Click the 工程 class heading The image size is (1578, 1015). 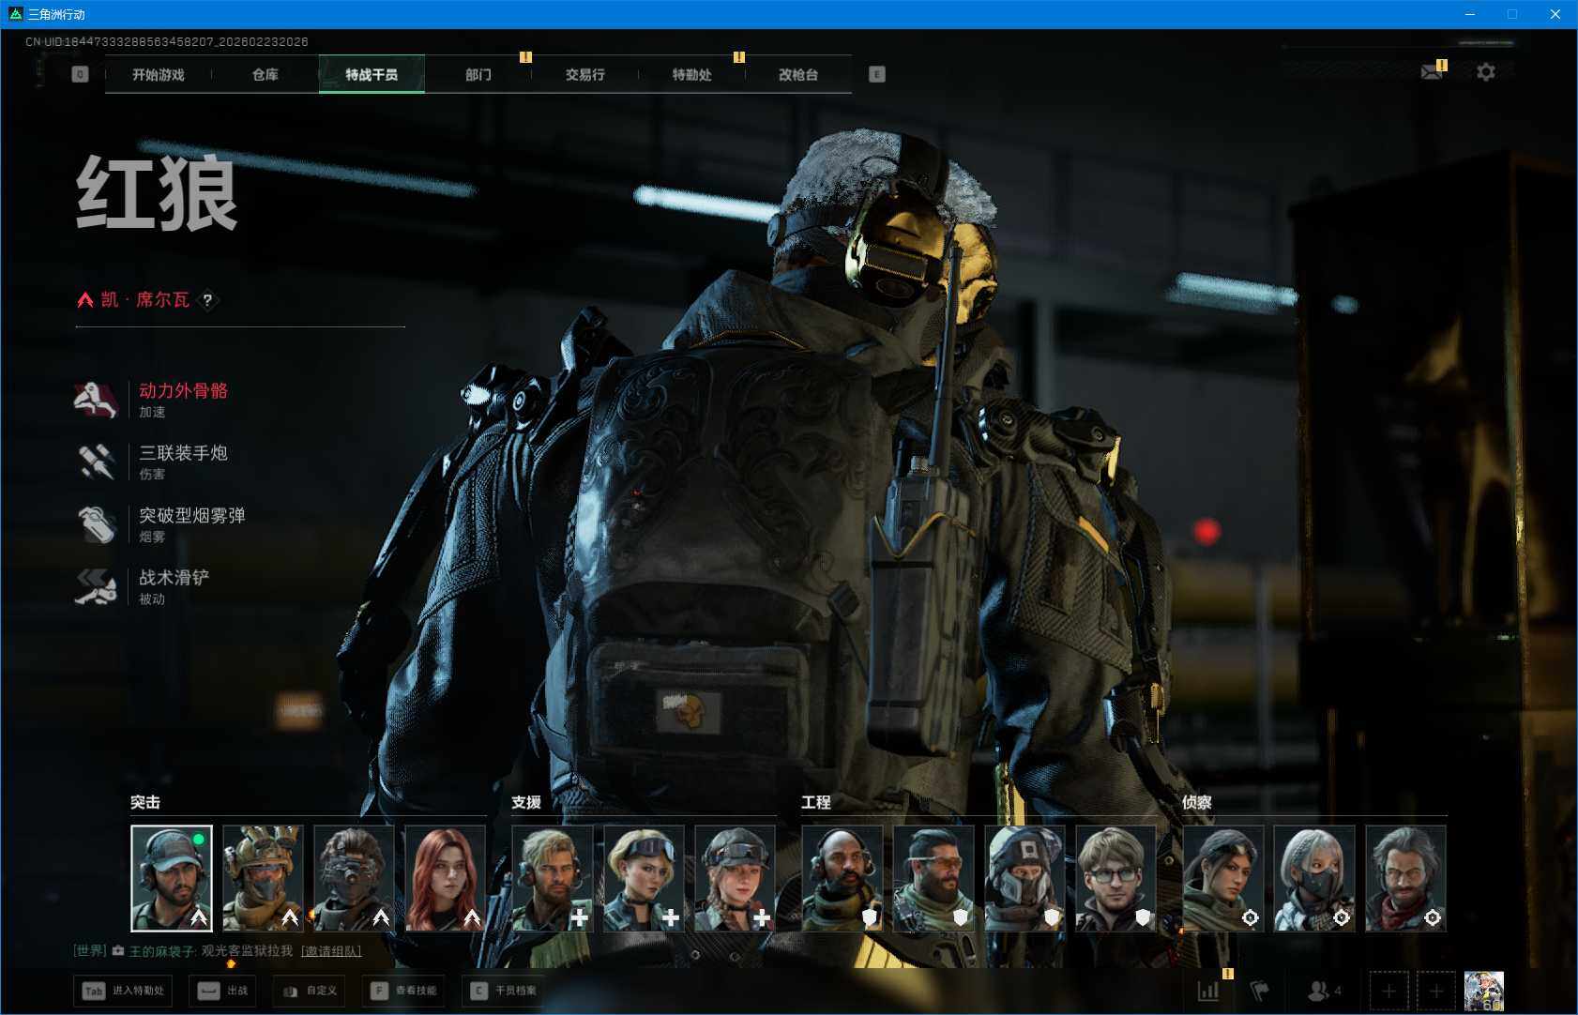pyautogui.click(x=816, y=802)
